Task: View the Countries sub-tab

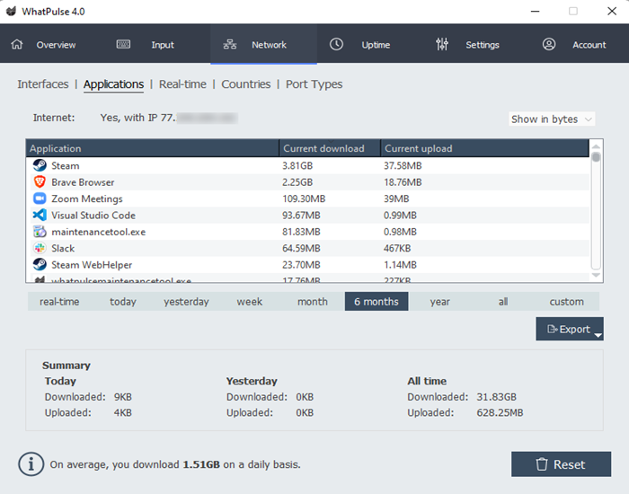Action: (x=246, y=84)
